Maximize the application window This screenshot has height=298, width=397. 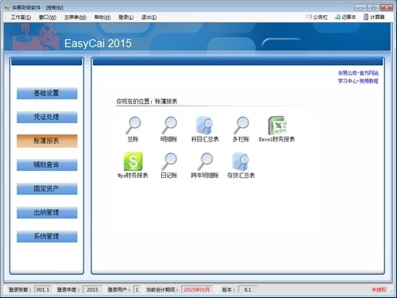click(373, 7)
